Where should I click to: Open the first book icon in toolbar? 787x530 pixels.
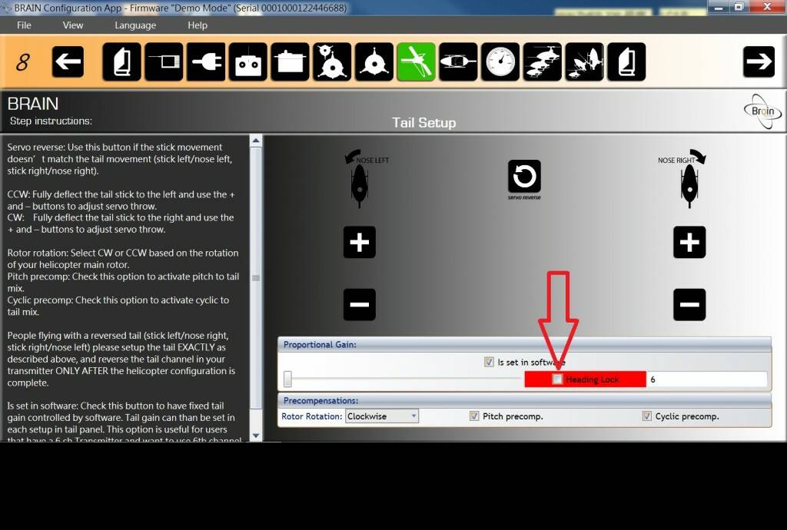click(121, 61)
